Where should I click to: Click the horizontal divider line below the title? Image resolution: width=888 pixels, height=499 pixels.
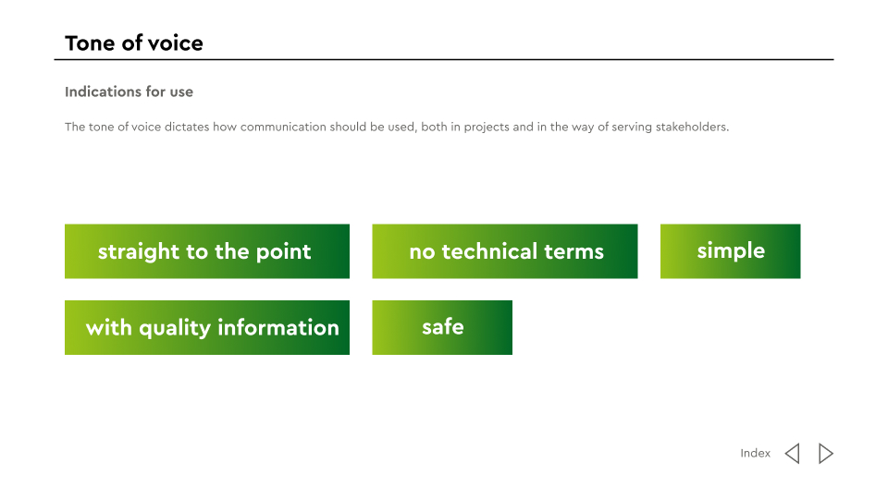[x=444, y=60]
